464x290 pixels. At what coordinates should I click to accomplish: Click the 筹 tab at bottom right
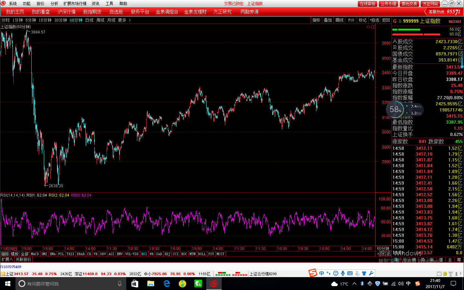tap(459, 260)
